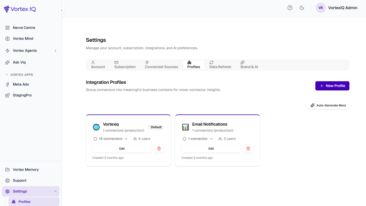This screenshot has height=206, width=366.
Task: Click the Email Notifications profile title
Action: [x=210, y=124]
